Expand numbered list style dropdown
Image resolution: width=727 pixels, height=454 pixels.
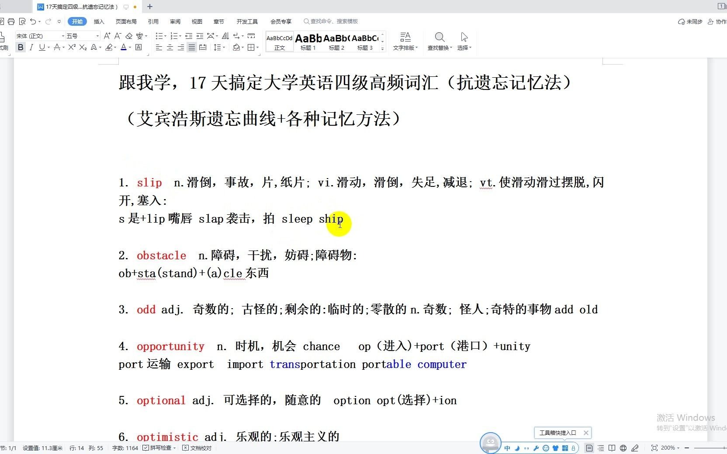click(180, 36)
